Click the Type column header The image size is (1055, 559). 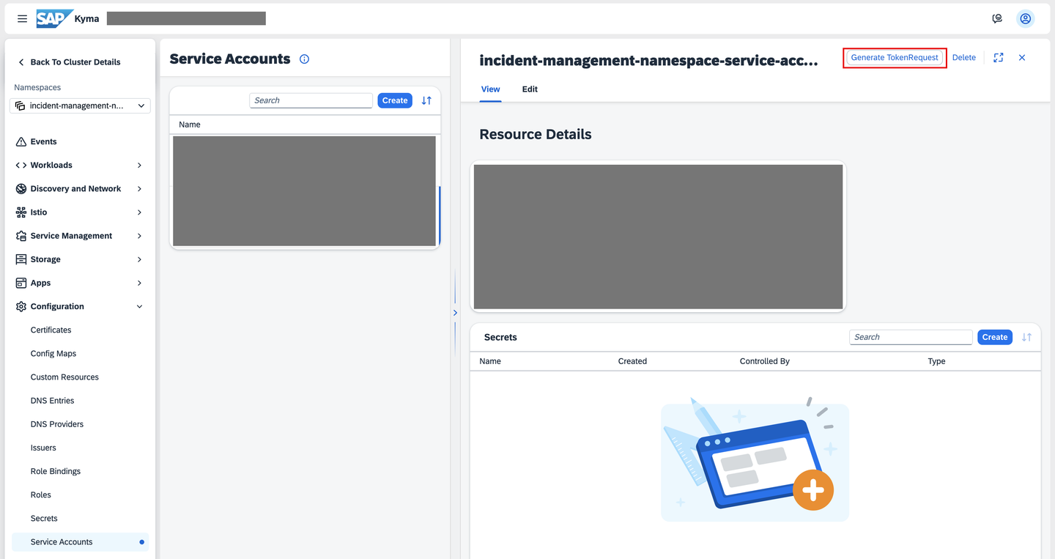pos(936,361)
